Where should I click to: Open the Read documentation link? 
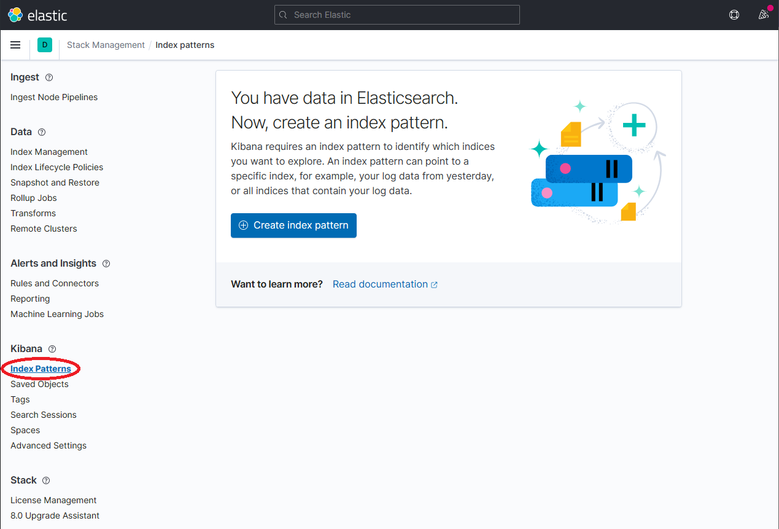tap(381, 284)
